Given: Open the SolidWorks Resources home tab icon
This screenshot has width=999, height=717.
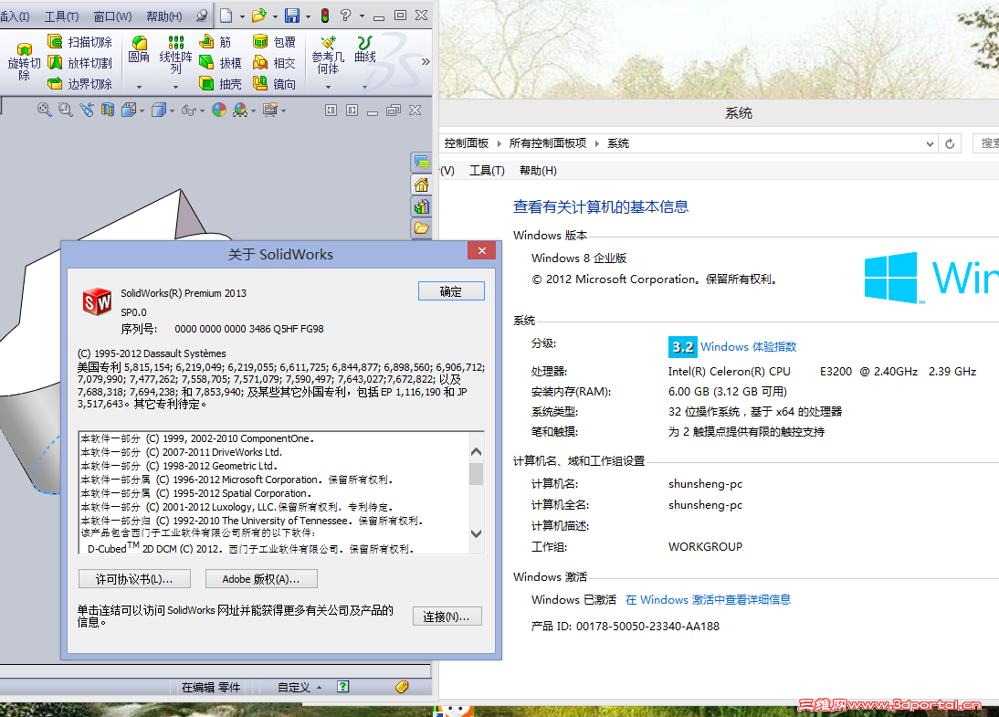Looking at the screenshot, I should click(421, 185).
